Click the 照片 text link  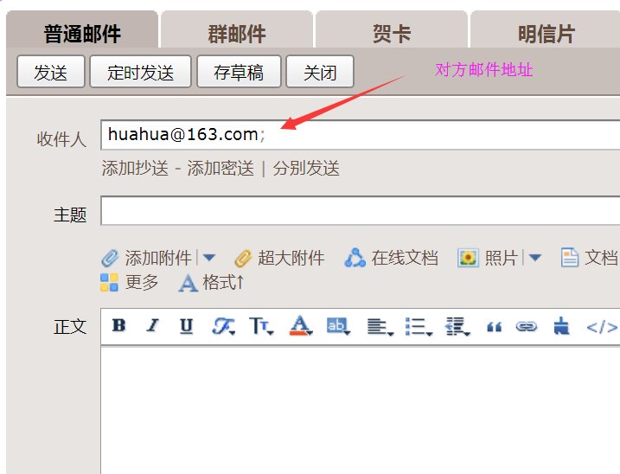tap(501, 258)
